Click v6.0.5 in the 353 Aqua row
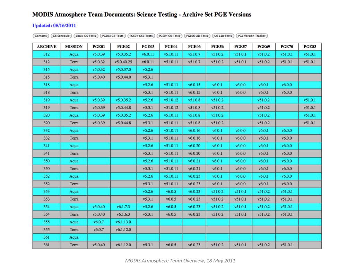 click(x=171, y=192)
